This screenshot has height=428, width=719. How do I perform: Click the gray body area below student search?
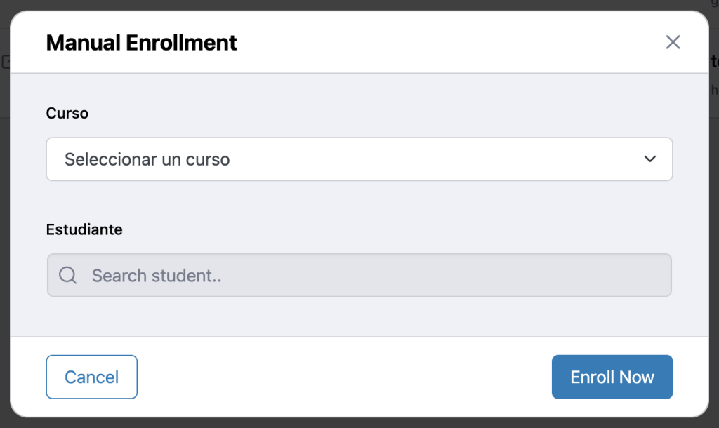pyautogui.click(x=359, y=316)
